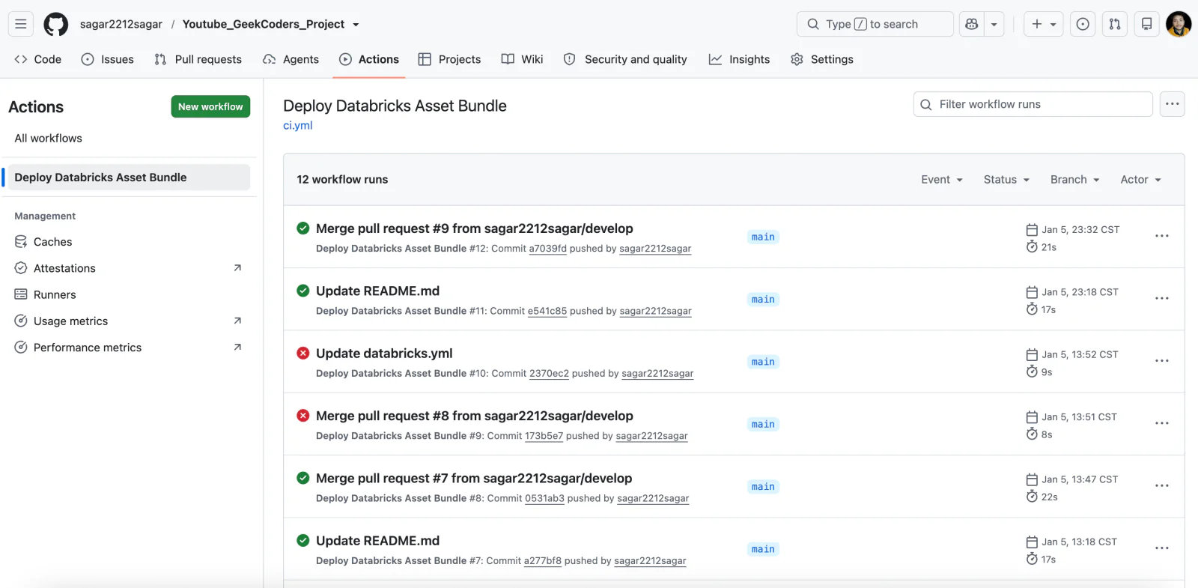Go to the GitHub homepage logo
Image resolution: width=1198 pixels, height=588 pixels.
(56, 24)
